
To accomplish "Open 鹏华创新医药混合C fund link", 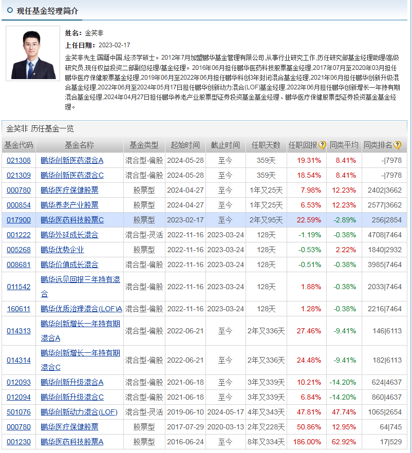I will point(72,175).
